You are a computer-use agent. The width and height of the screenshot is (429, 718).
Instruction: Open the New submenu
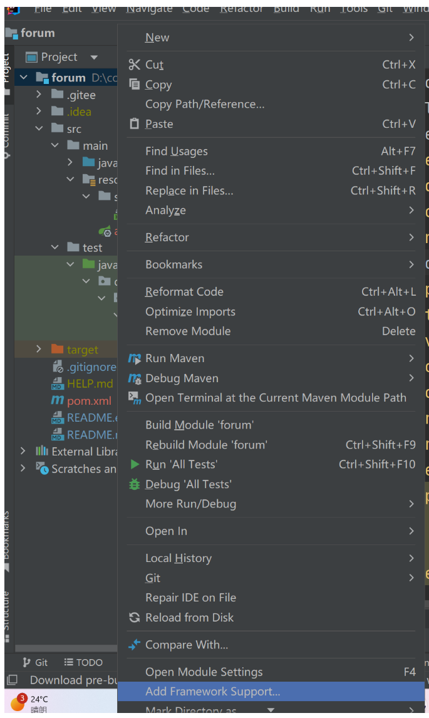[271, 38]
